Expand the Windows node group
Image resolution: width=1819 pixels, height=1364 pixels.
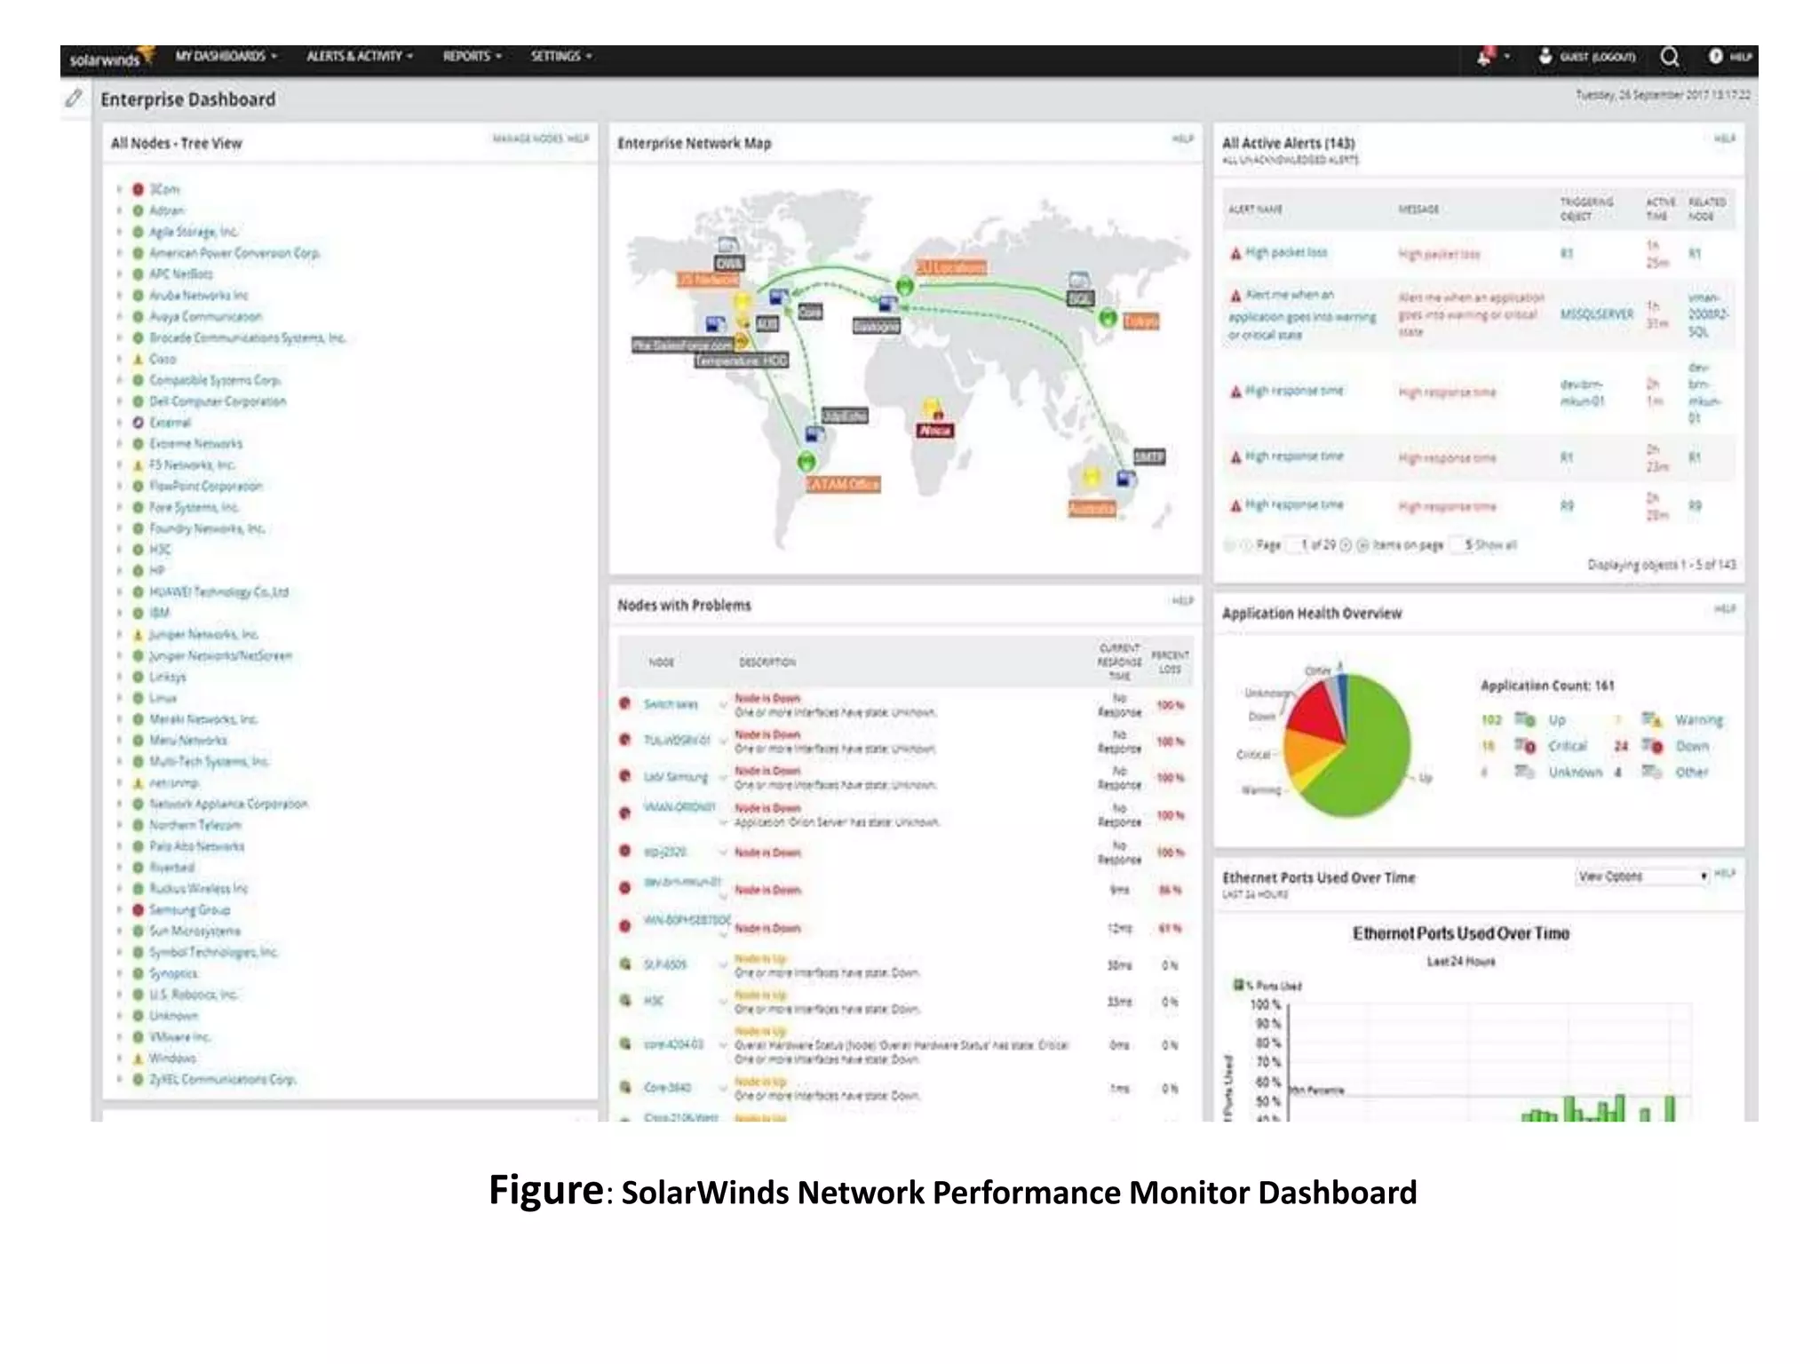pyautogui.click(x=119, y=1058)
